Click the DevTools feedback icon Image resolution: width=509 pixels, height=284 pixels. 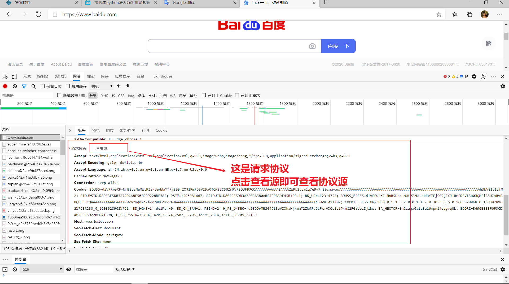click(484, 76)
